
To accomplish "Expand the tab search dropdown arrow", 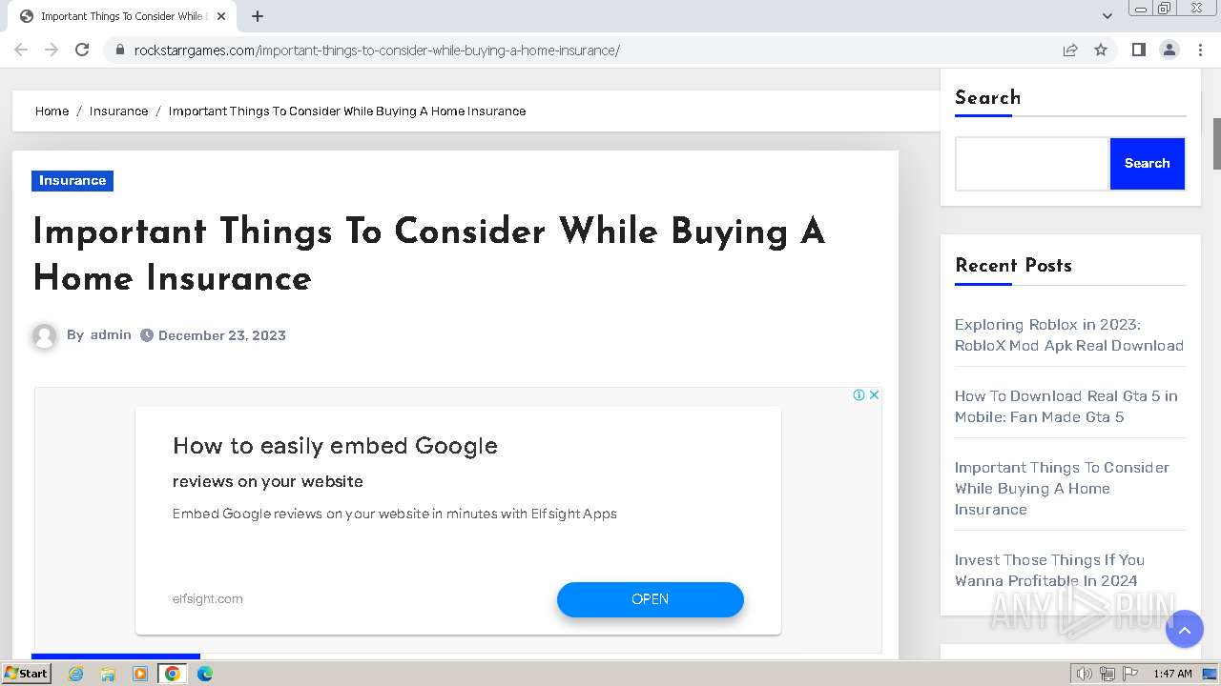I will (x=1107, y=16).
